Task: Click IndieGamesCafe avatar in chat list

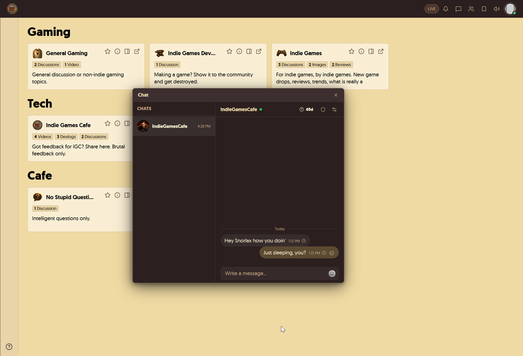Action: [143, 126]
